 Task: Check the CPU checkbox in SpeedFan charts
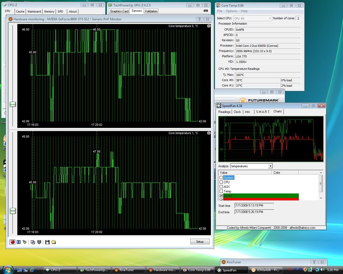[x=221, y=182]
